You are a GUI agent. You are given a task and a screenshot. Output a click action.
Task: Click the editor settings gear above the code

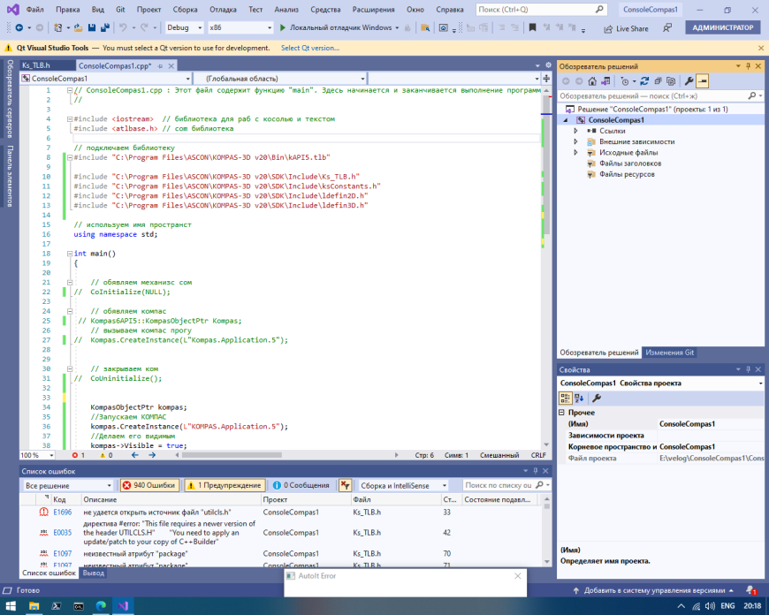click(x=548, y=65)
